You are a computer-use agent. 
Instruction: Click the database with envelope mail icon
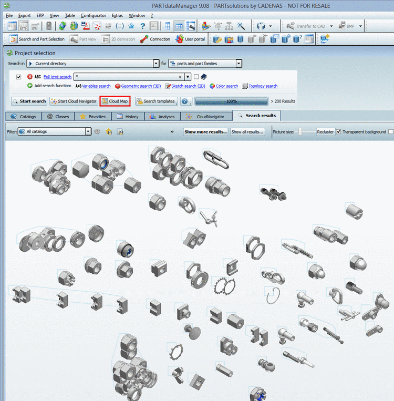pos(274,39)
